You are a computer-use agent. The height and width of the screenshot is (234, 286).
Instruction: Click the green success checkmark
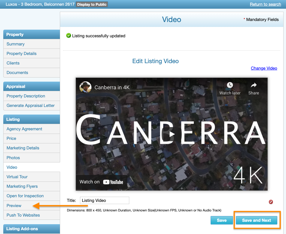click(68, 36)
